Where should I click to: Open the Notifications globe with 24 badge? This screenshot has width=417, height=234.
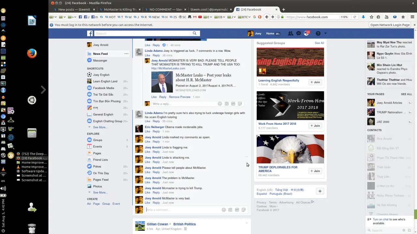coord(306,33)
